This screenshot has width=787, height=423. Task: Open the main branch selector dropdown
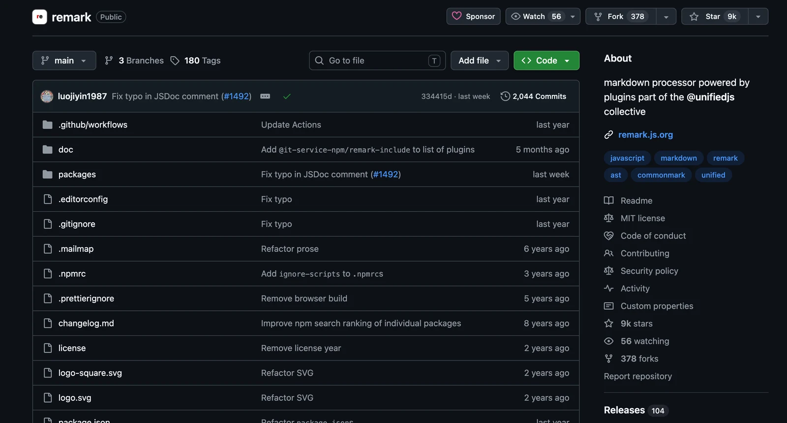pyautogui.click(x=64, y=60)
